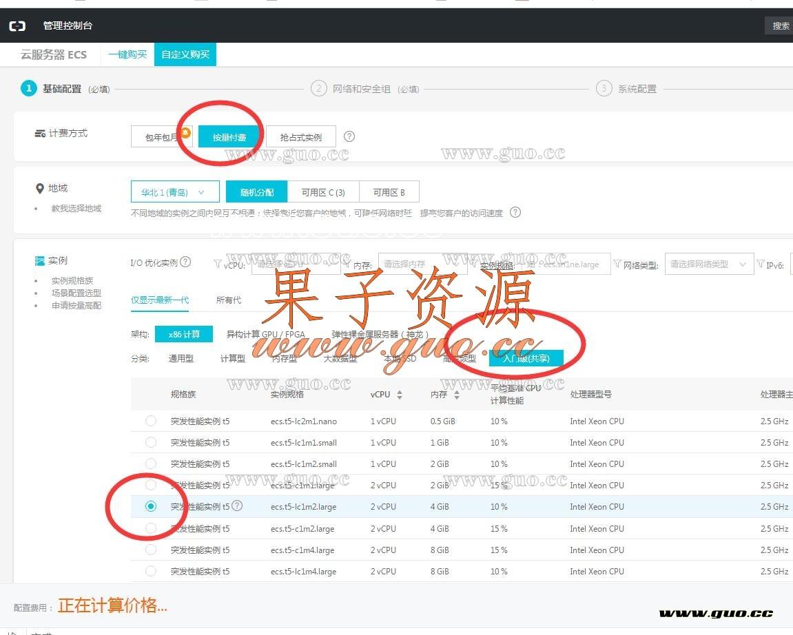The image size is (793, 635).
Task: Choose 包年包月 billing method
Action: [161, 137]
